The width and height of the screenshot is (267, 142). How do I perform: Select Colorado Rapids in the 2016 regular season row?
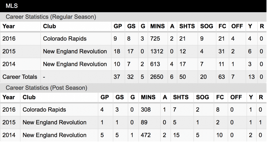click(x=65, y=38)
